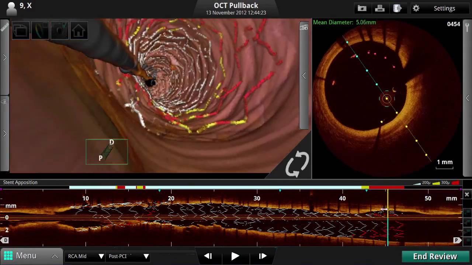Open the wrench tools panel
The width and height of the screenshot is (472, 265).
coord(467,27)
